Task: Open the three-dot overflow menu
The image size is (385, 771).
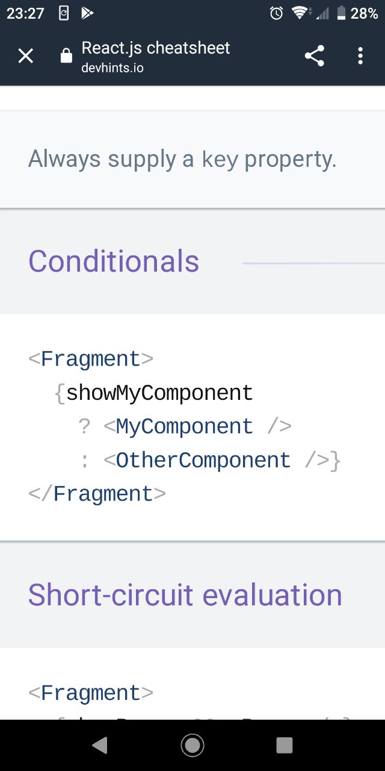Action: [360, 56]
